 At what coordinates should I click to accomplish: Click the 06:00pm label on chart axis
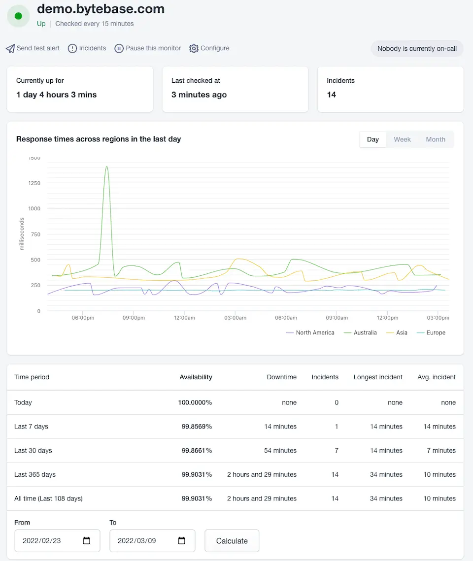(83, 318)
